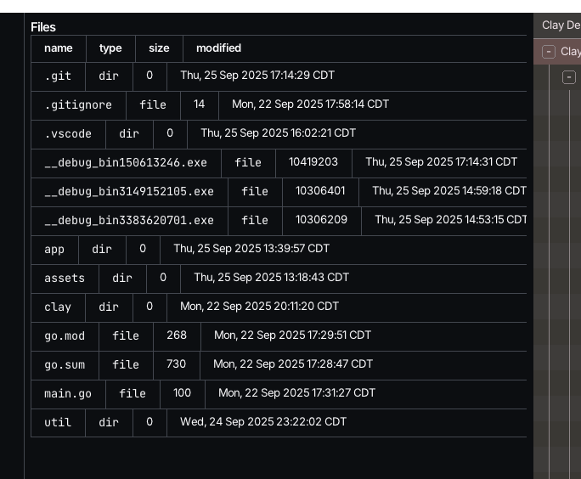
Task: Collapse the nested child node under Clay
Action: [569, 77]
